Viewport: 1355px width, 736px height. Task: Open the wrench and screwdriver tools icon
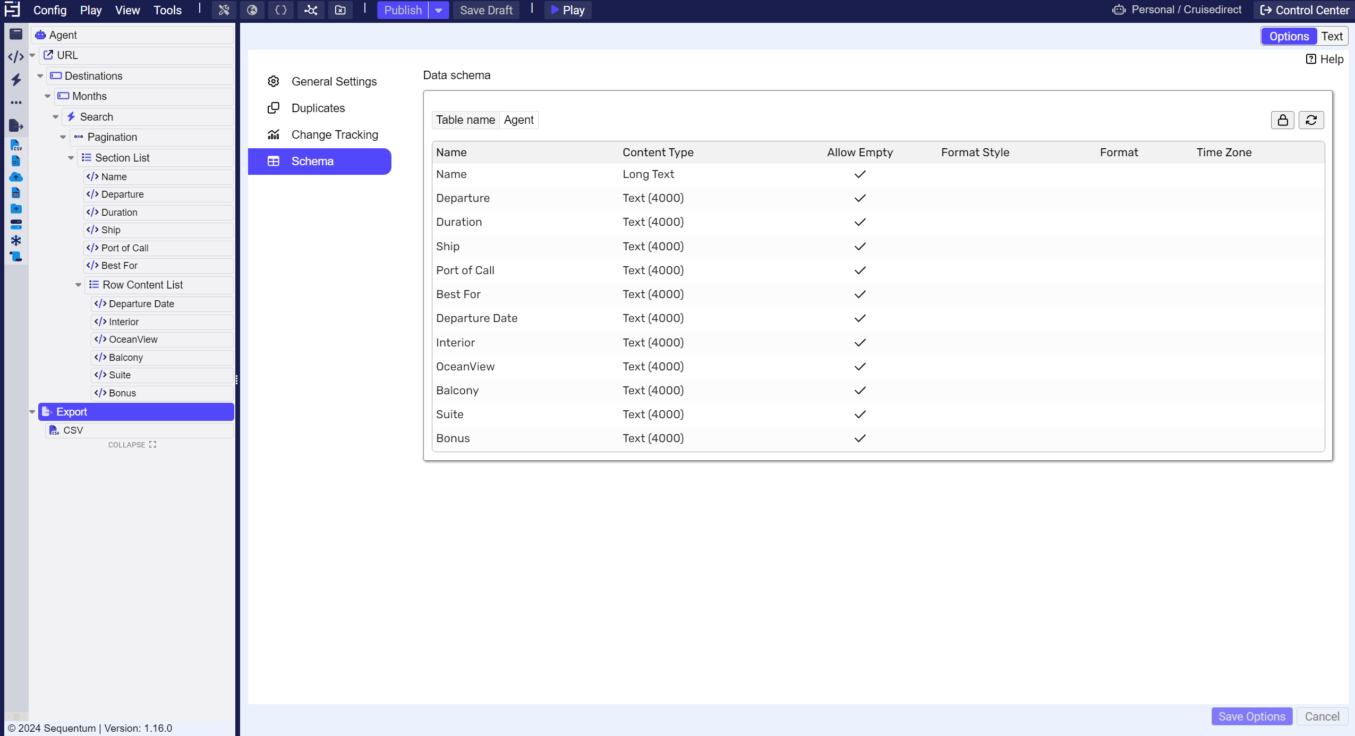tap(224, 10)
